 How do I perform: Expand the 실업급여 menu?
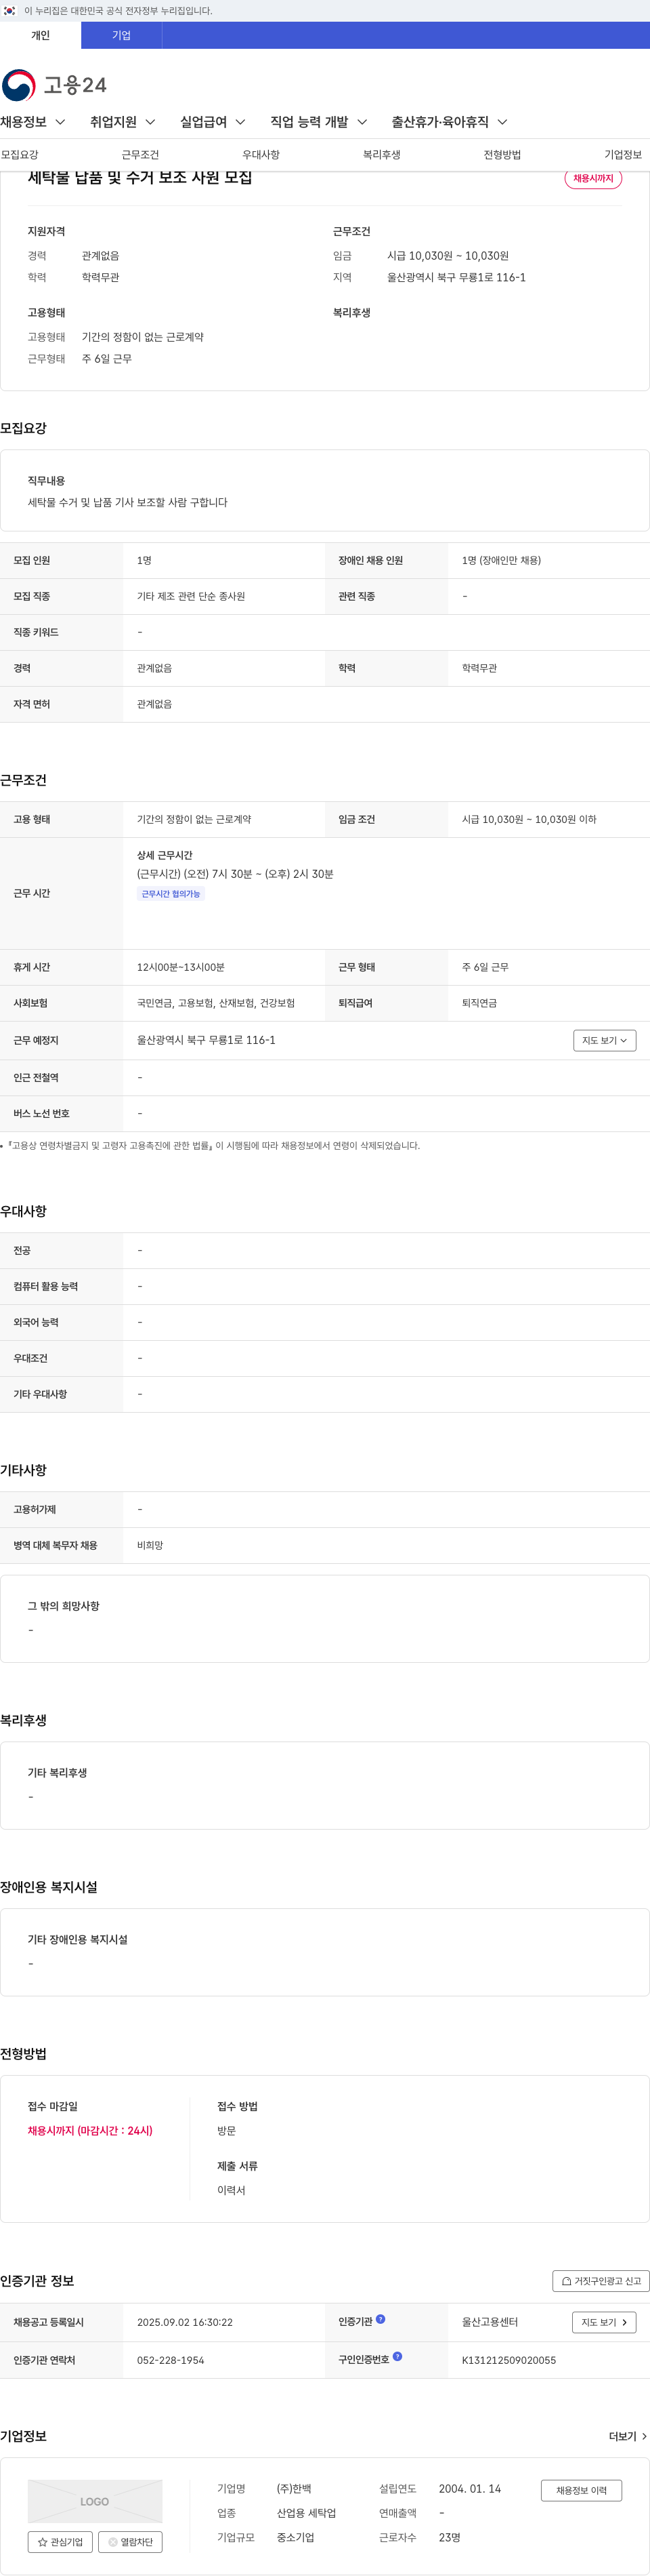(213, 122)
